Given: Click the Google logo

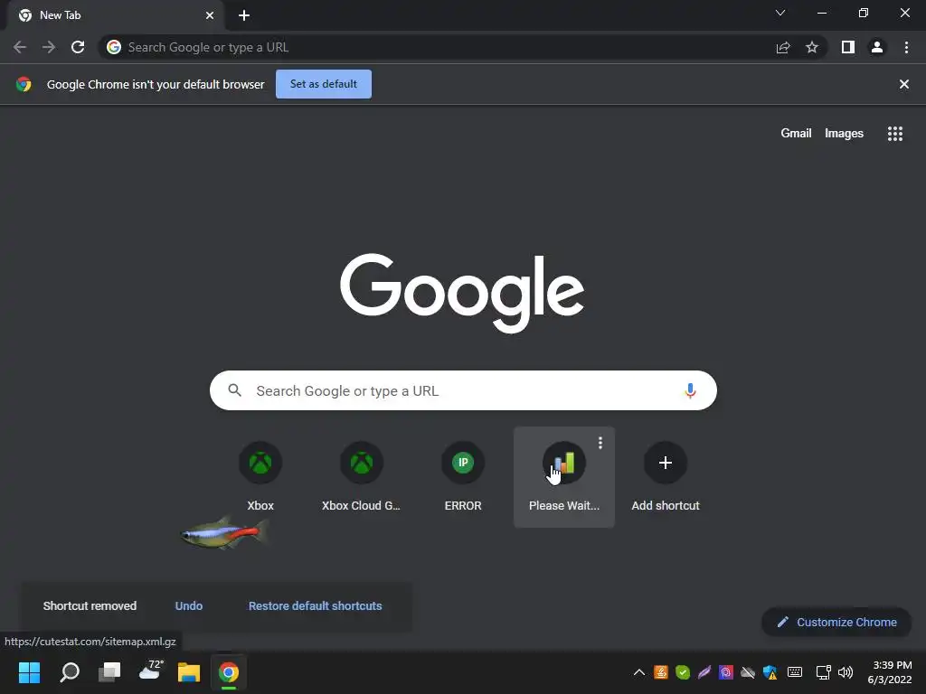Looking at the screenshot, I should [462, 293].
